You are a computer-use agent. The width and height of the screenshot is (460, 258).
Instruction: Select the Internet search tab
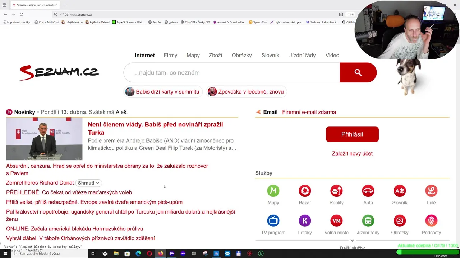click(145, 55)
